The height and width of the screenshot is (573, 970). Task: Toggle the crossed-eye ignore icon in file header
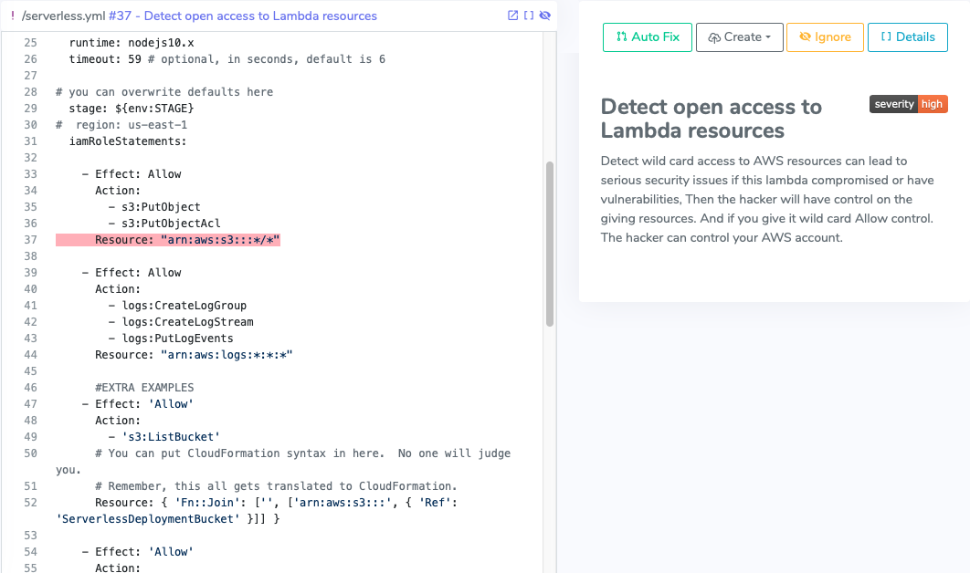point(545,16)
